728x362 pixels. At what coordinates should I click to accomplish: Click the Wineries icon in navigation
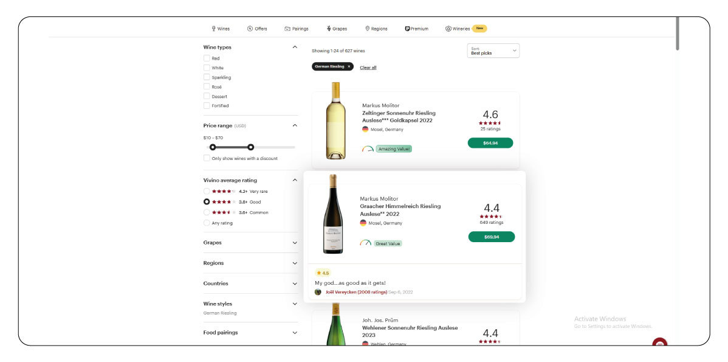pyautogui.click(x=448, y=29)
